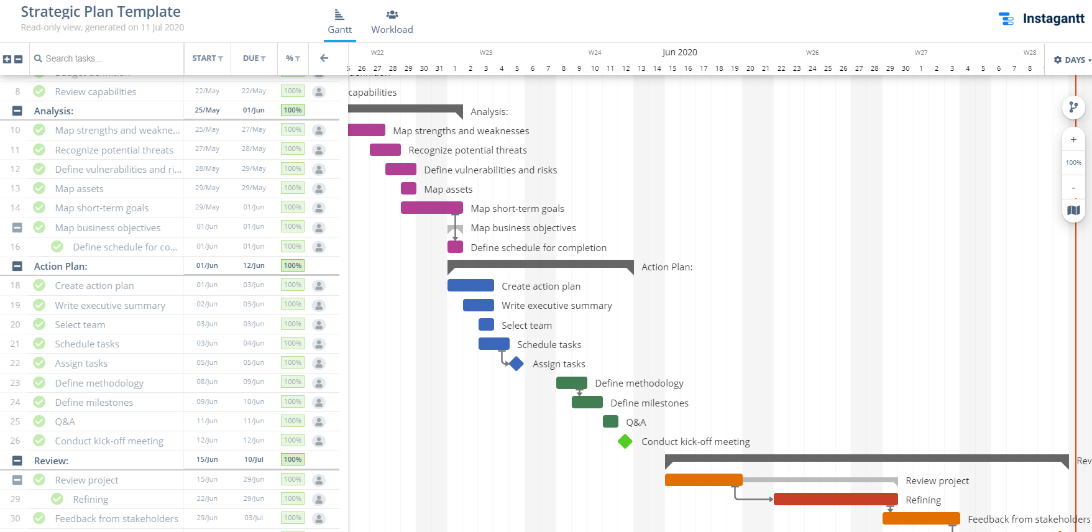
Task: Uncheck Recognize potential threats task
Action: 39,150
